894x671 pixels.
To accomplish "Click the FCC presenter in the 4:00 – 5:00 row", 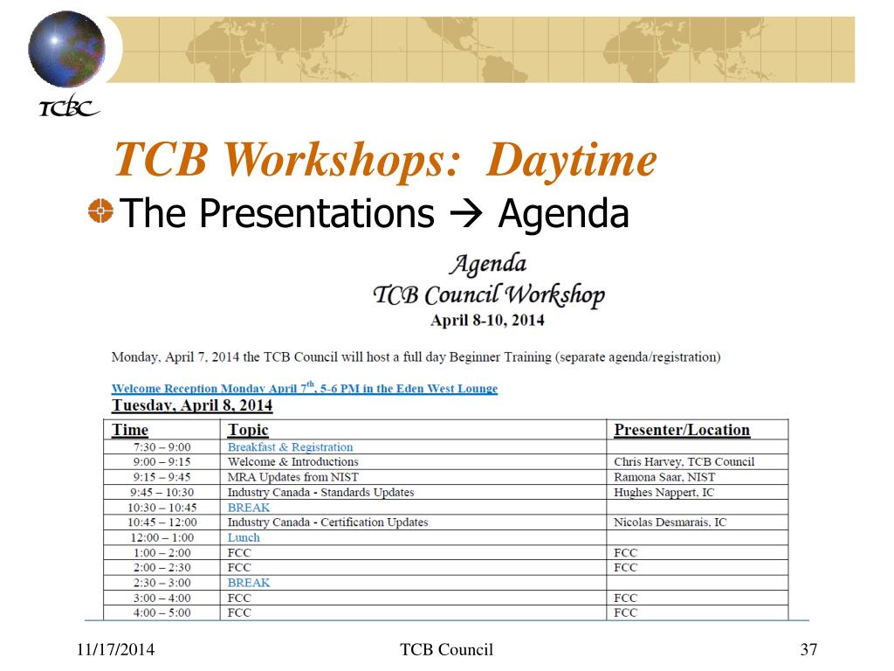I will click(625, 612).
